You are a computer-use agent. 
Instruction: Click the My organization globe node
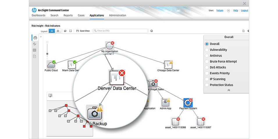tap(109, 46)
